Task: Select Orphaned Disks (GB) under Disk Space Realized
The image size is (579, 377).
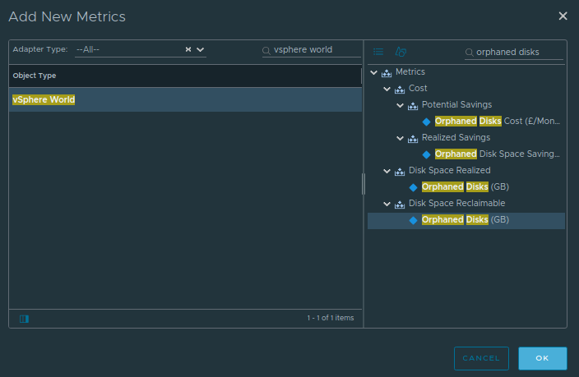Action: click(x=466, y=186)
